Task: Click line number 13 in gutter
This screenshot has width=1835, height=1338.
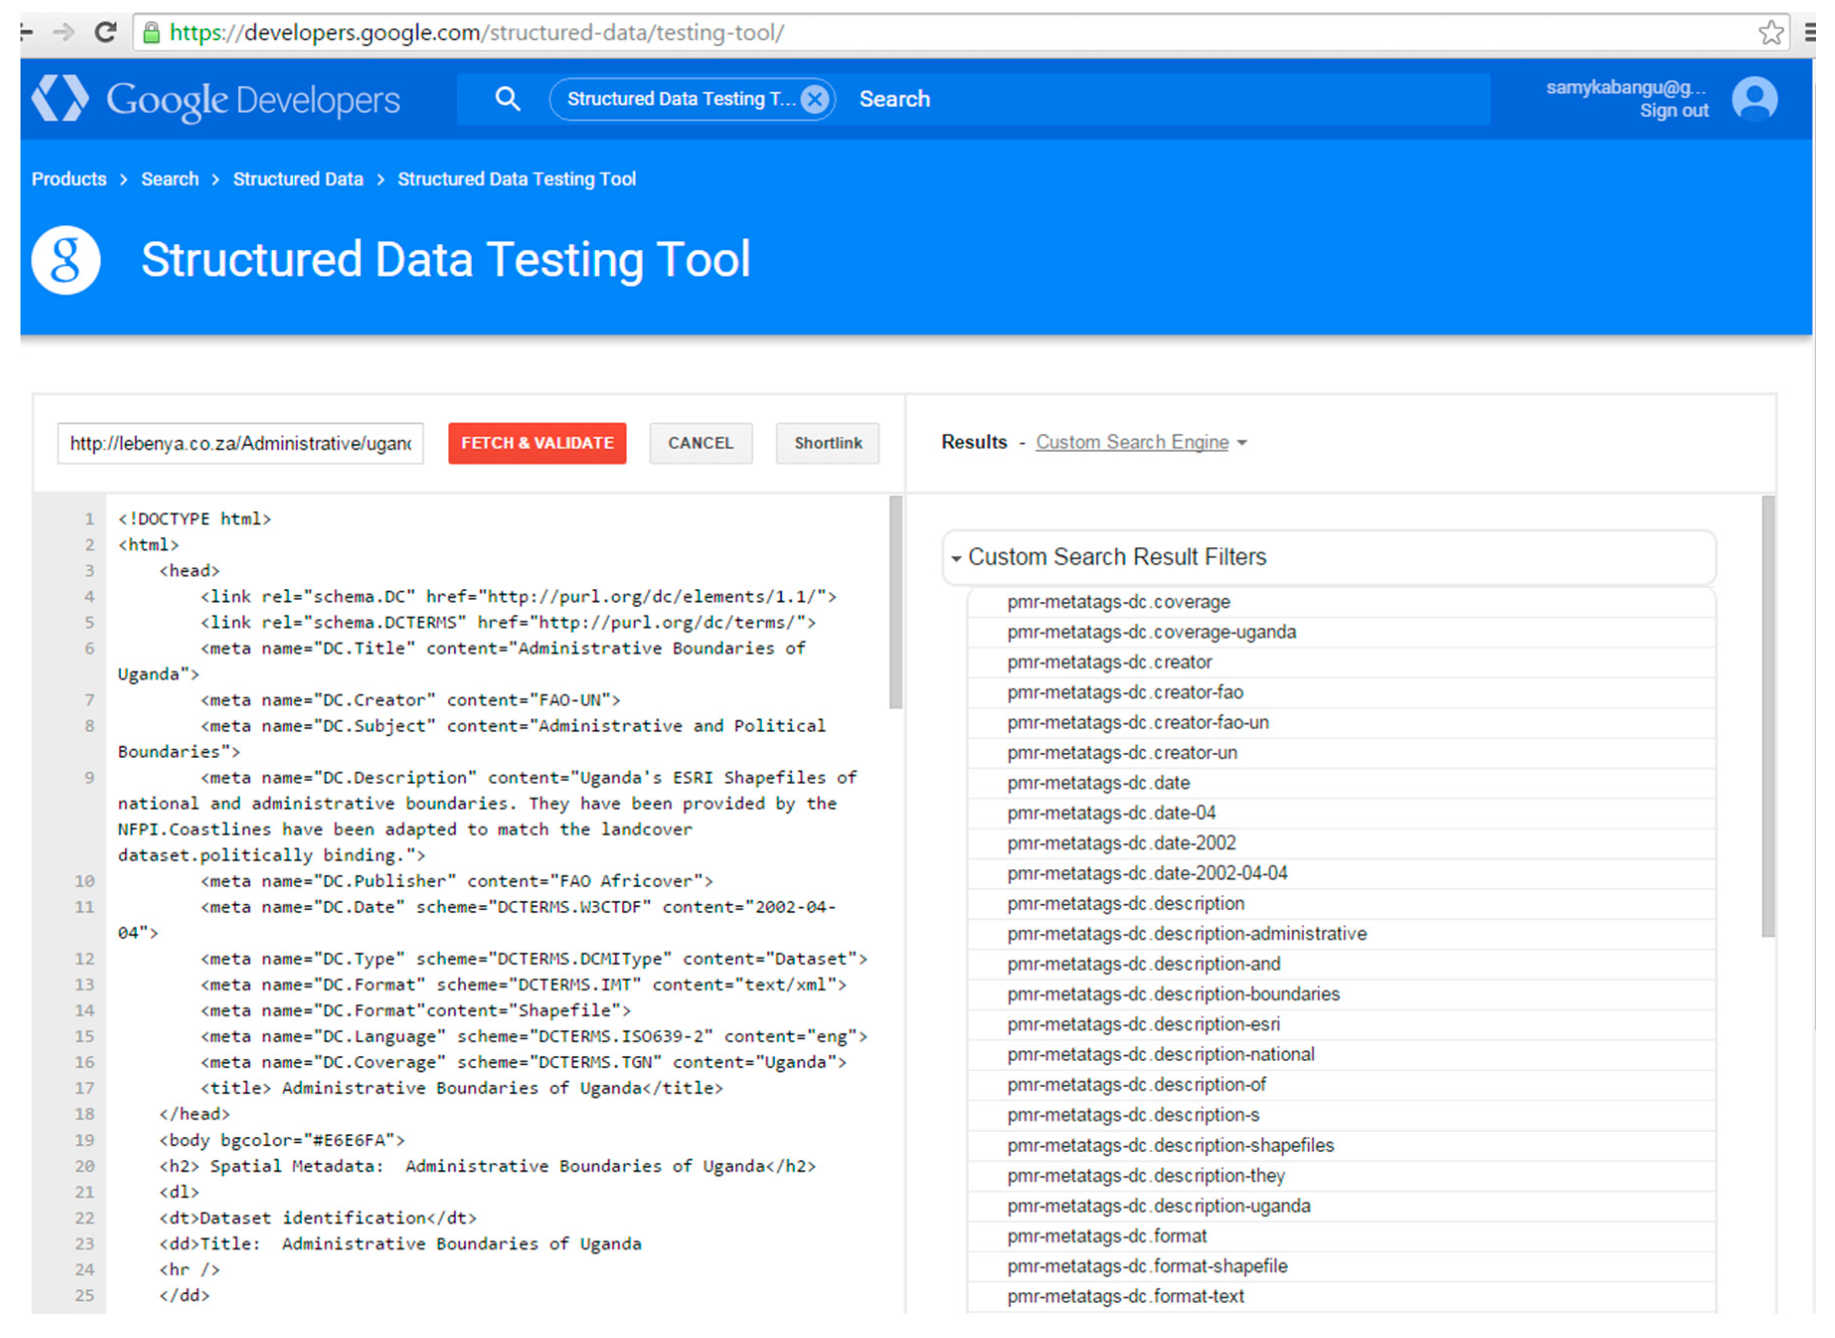Action: click(84, 985)
